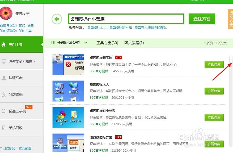The image size is (233, 153).
Task: Click the 查找方案 search button
Action: tap(202, 19)
